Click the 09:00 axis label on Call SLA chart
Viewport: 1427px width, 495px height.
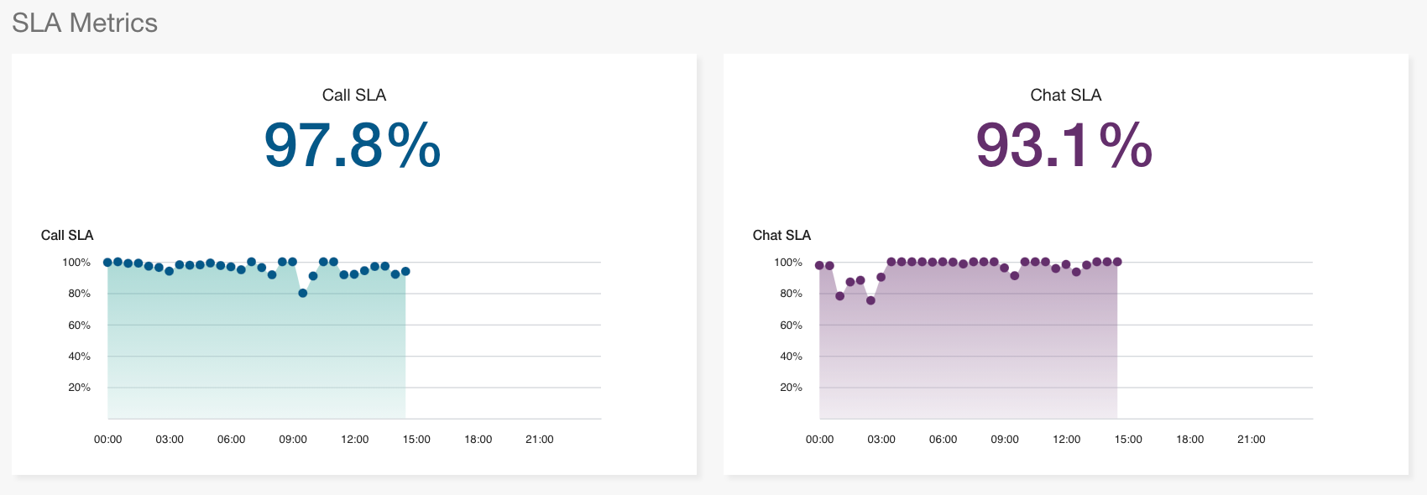[293, 439]
